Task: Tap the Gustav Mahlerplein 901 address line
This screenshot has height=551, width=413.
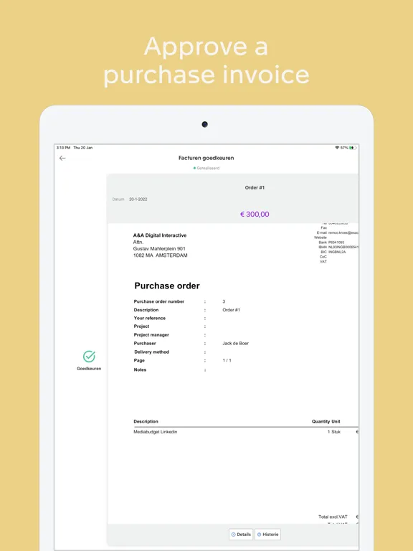Action: coord(159,249)
